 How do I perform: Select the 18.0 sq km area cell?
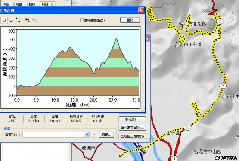click(55, 121)
